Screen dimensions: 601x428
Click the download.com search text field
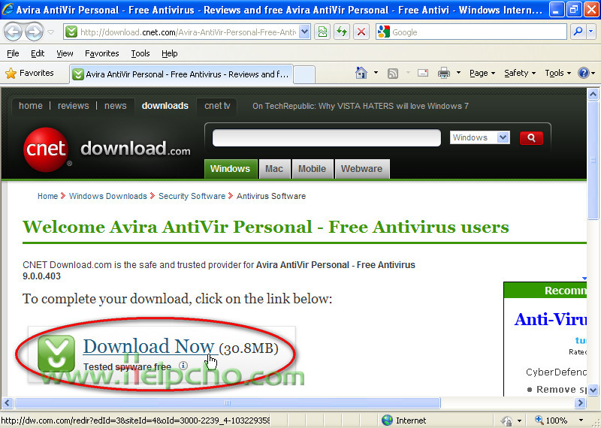327,138
